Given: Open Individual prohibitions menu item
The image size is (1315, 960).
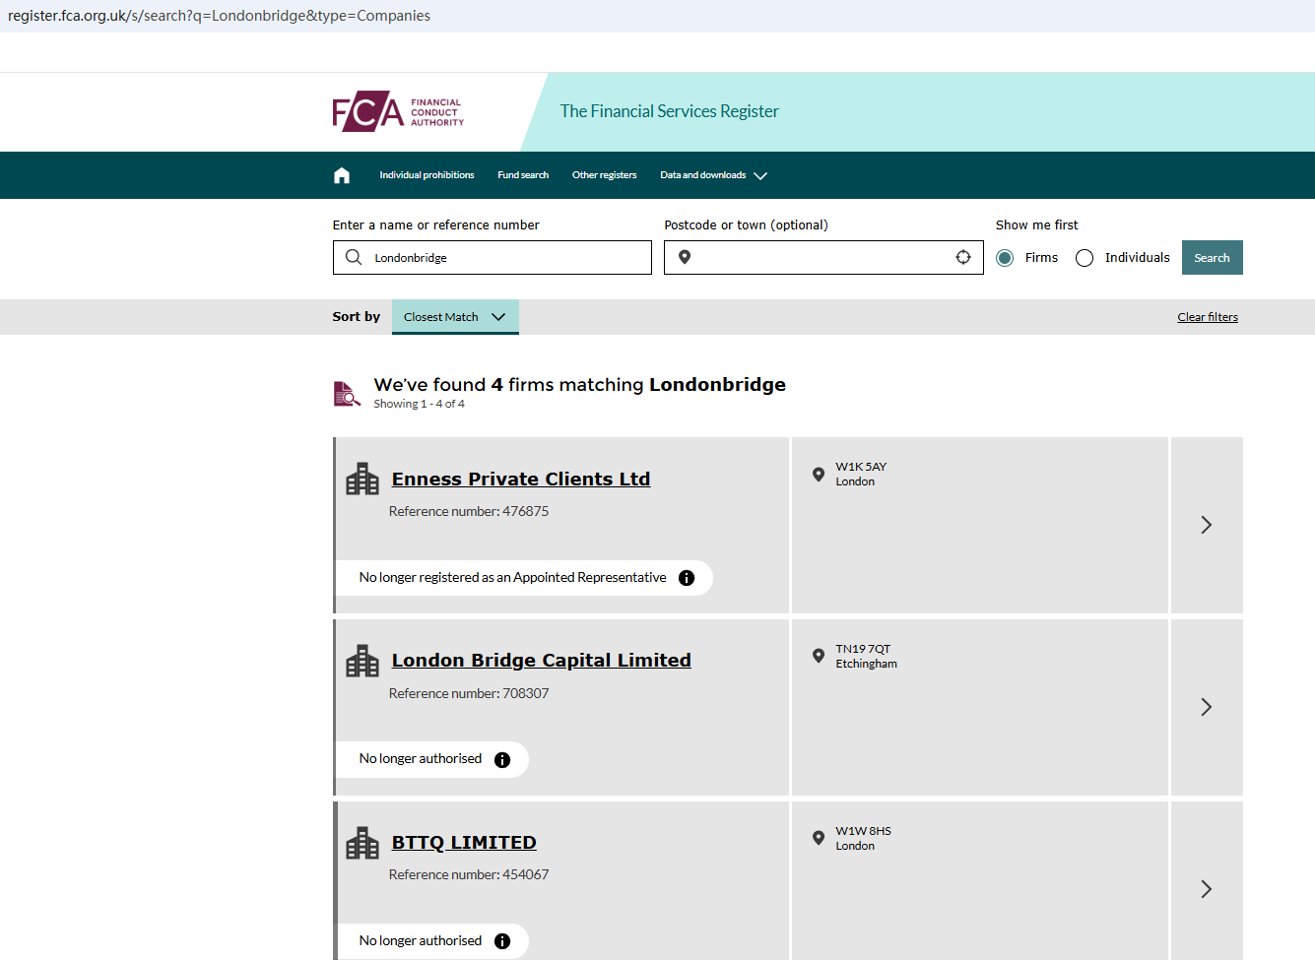Looking at the screenshot, I should point(427,175).
